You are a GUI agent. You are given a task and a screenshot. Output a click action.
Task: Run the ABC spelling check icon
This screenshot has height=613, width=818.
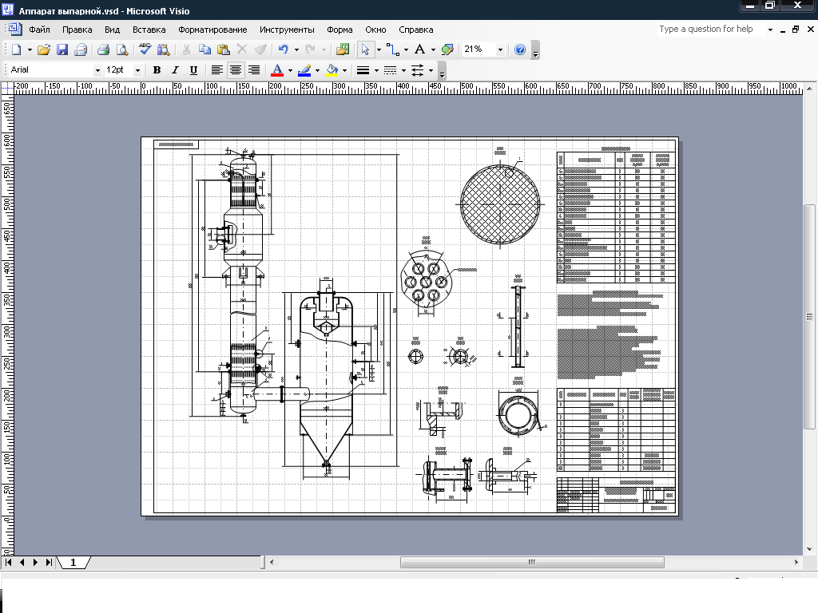145,49
